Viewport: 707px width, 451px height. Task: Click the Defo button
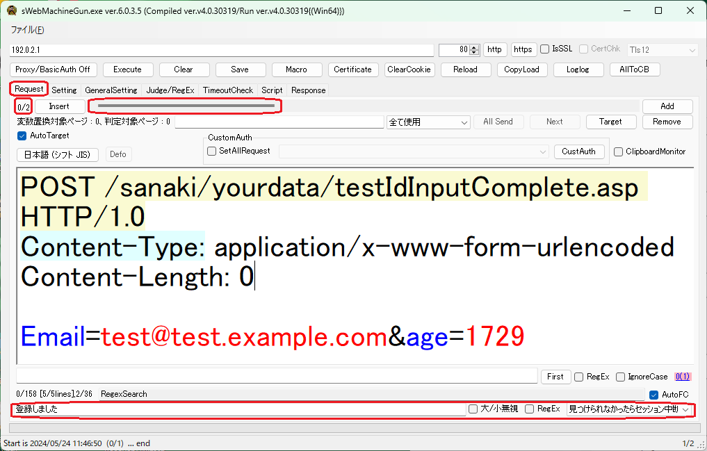tap(118, 154)
